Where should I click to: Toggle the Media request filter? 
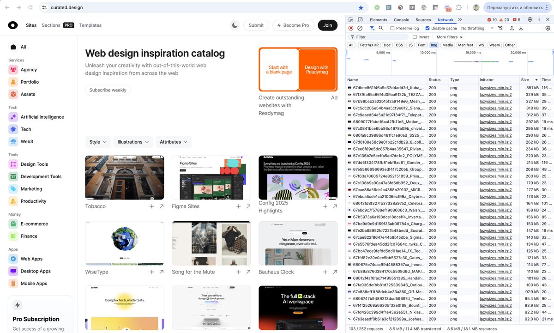(x=447, y=45)
